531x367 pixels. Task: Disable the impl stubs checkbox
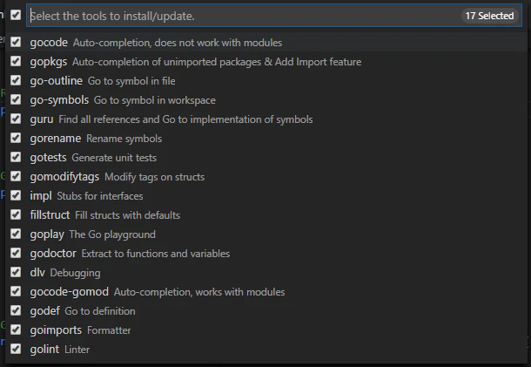[x=16, y=195]
